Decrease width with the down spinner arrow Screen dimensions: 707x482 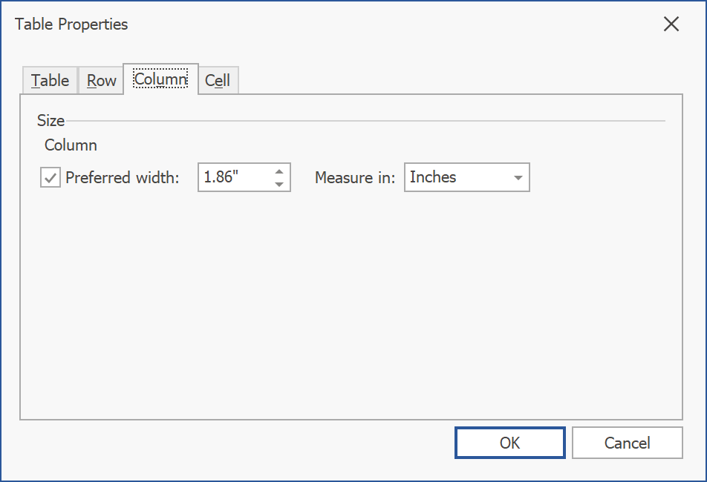(279, 185)
